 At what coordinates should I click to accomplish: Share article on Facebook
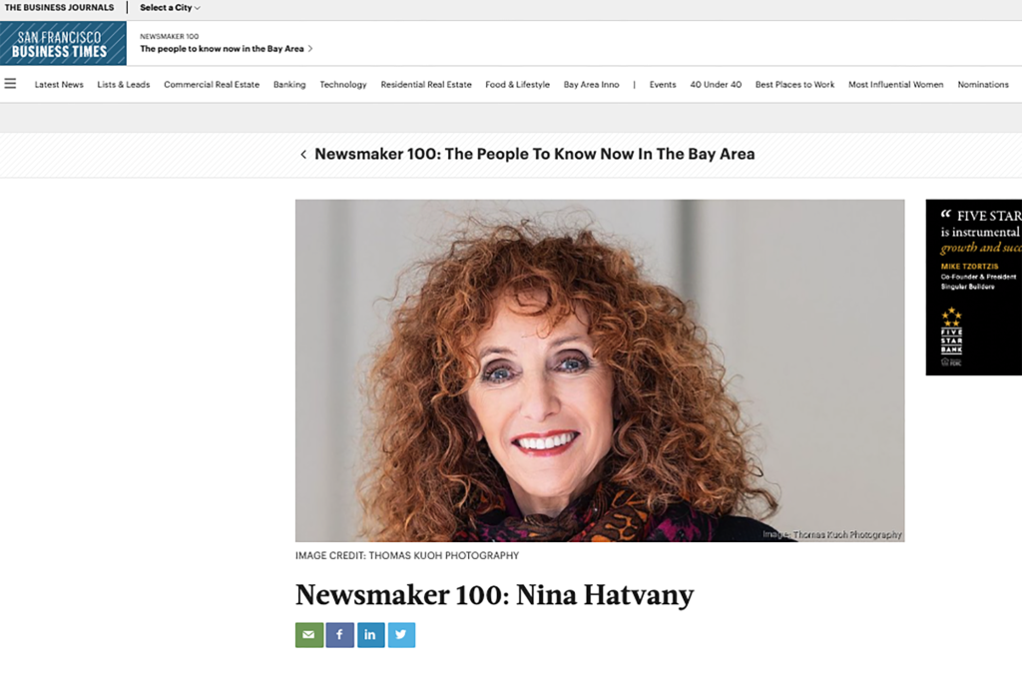pyautogui.click(x=339, y=634)
